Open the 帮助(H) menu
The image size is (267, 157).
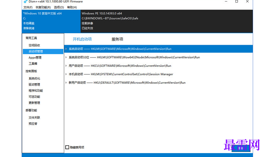point(72,7)
